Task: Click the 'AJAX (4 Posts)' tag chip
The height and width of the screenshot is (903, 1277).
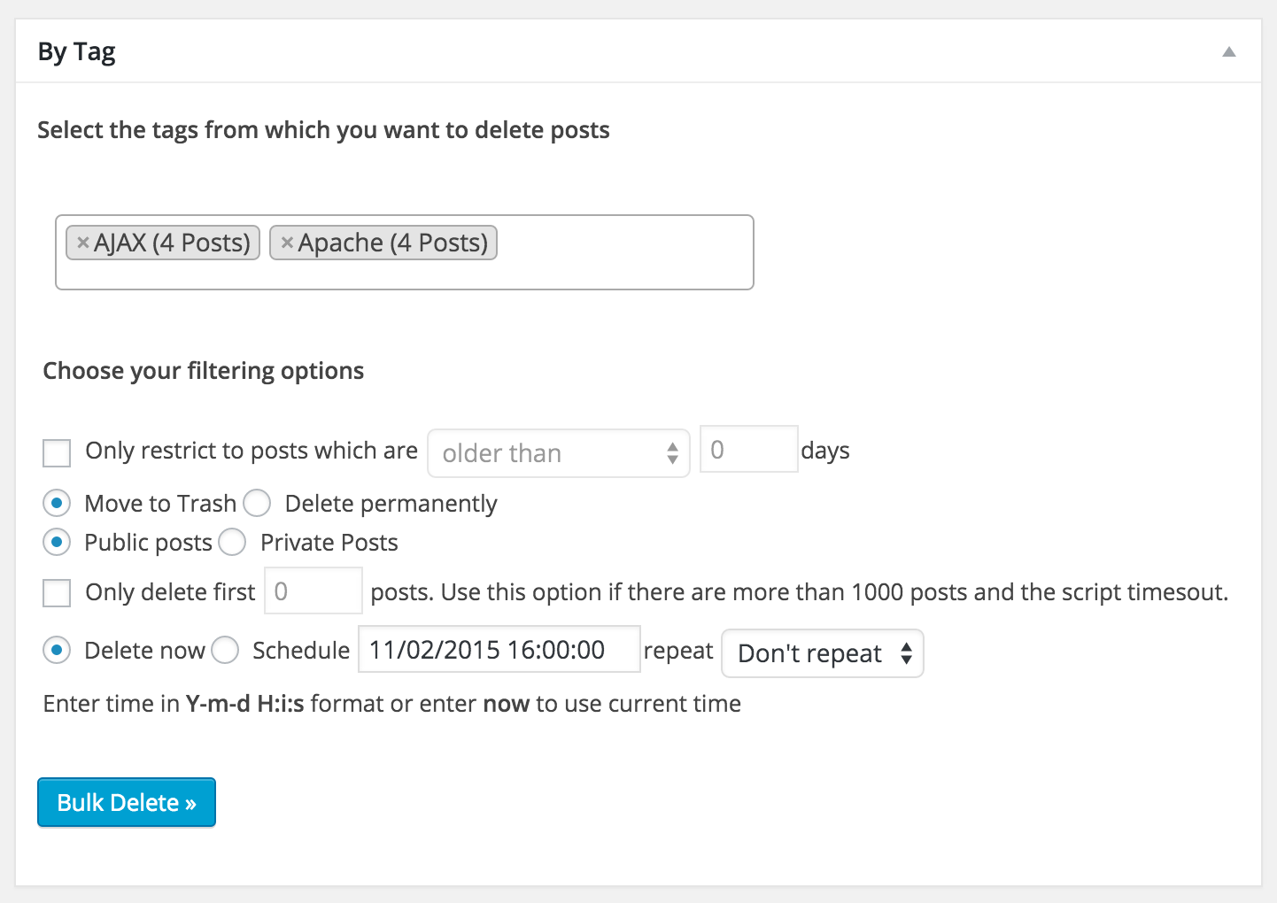Action: (x=172, y=243)
